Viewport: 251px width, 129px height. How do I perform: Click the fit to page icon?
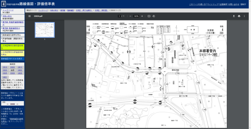(x=149, y=16)
